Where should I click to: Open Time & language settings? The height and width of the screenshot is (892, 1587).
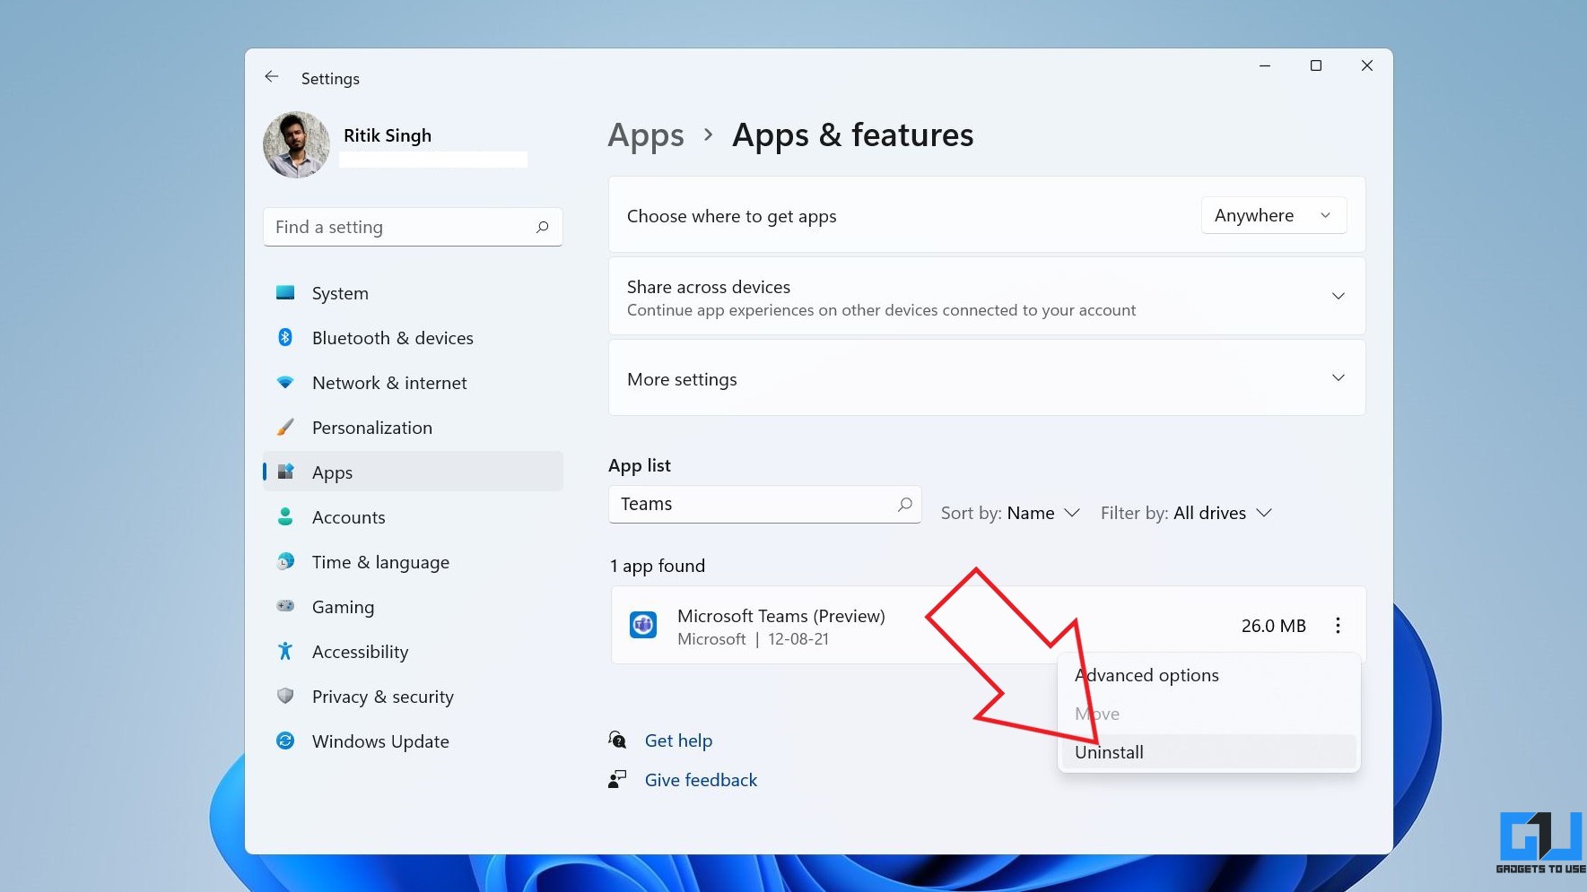[x=413, y=562]
